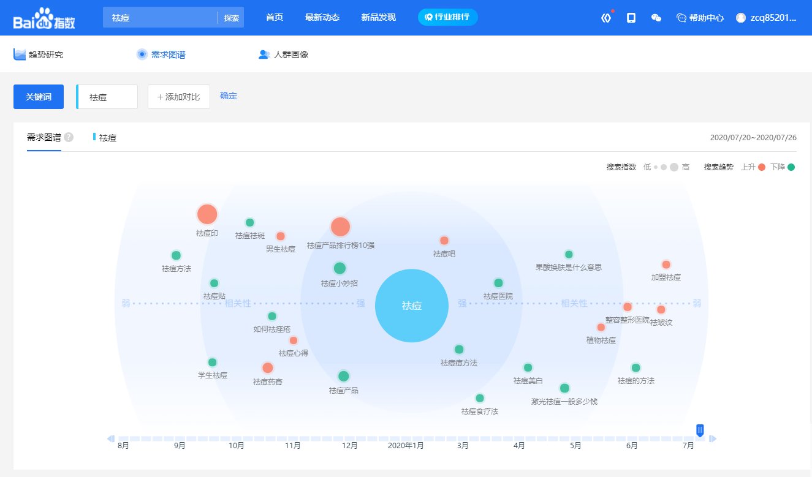The image size is (812, 477).
Task: Click the 探索 search button
Action: (x=232, y=18)
